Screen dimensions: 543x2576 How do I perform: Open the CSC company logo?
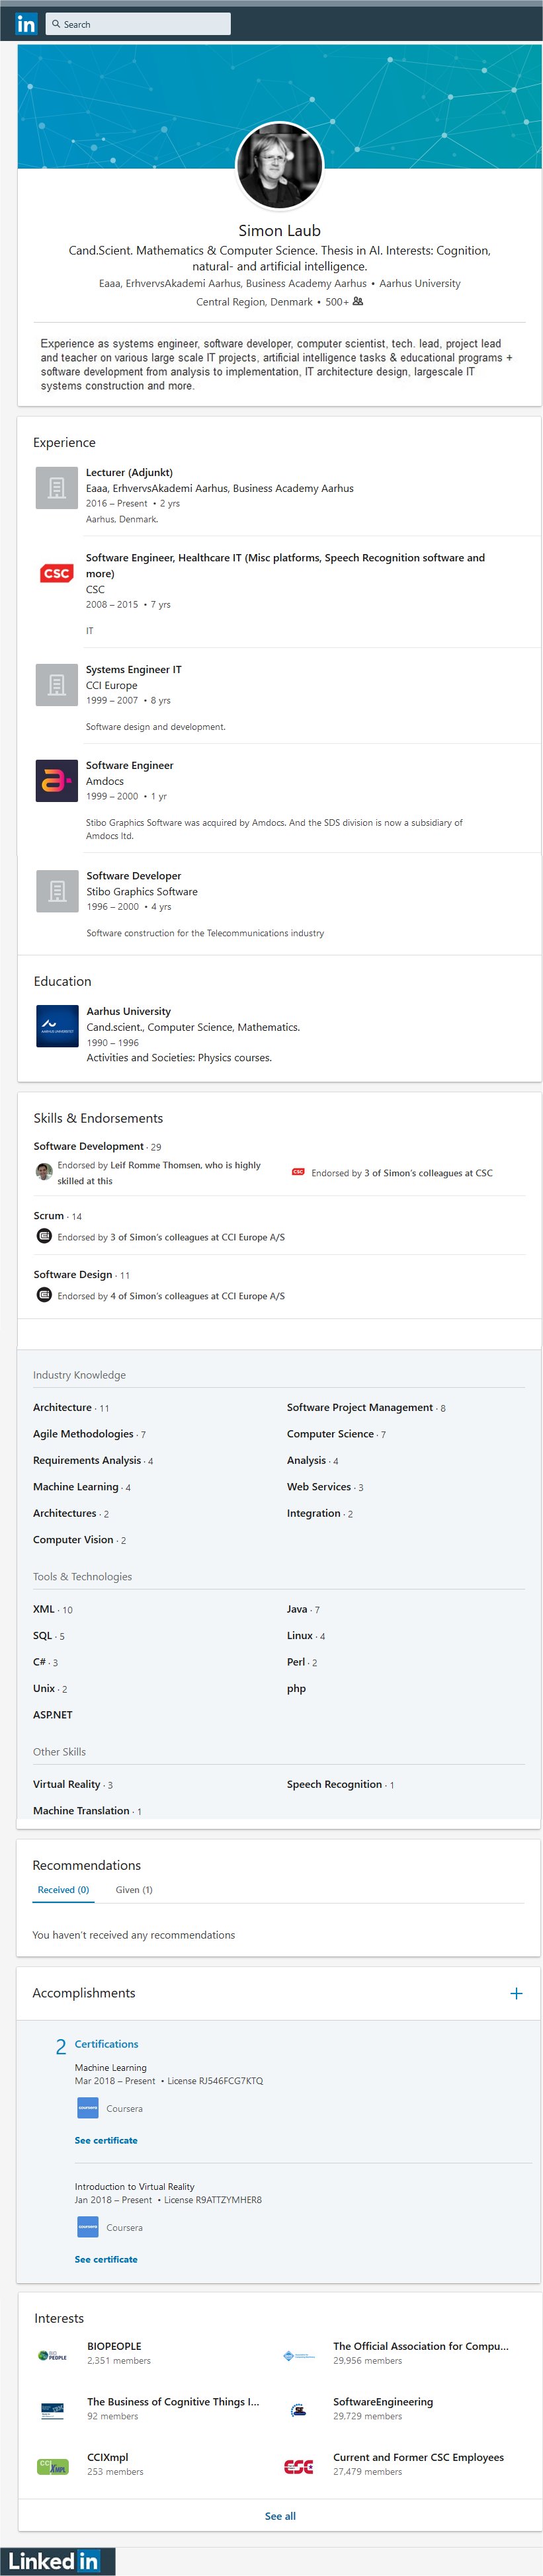coord(57,573)
